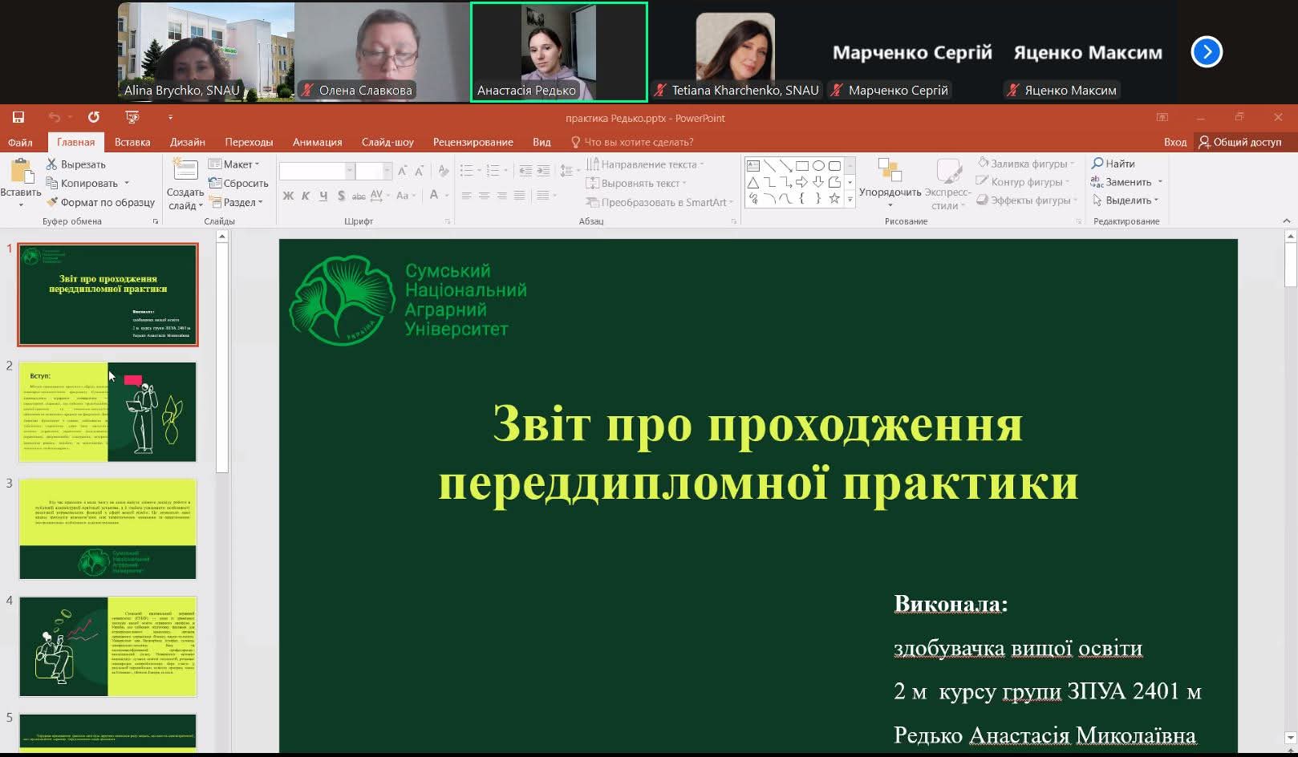1298x757 pixels.
Task: Click the Cut (Вырезать) scissors icon
Action: tap(52, 164)
